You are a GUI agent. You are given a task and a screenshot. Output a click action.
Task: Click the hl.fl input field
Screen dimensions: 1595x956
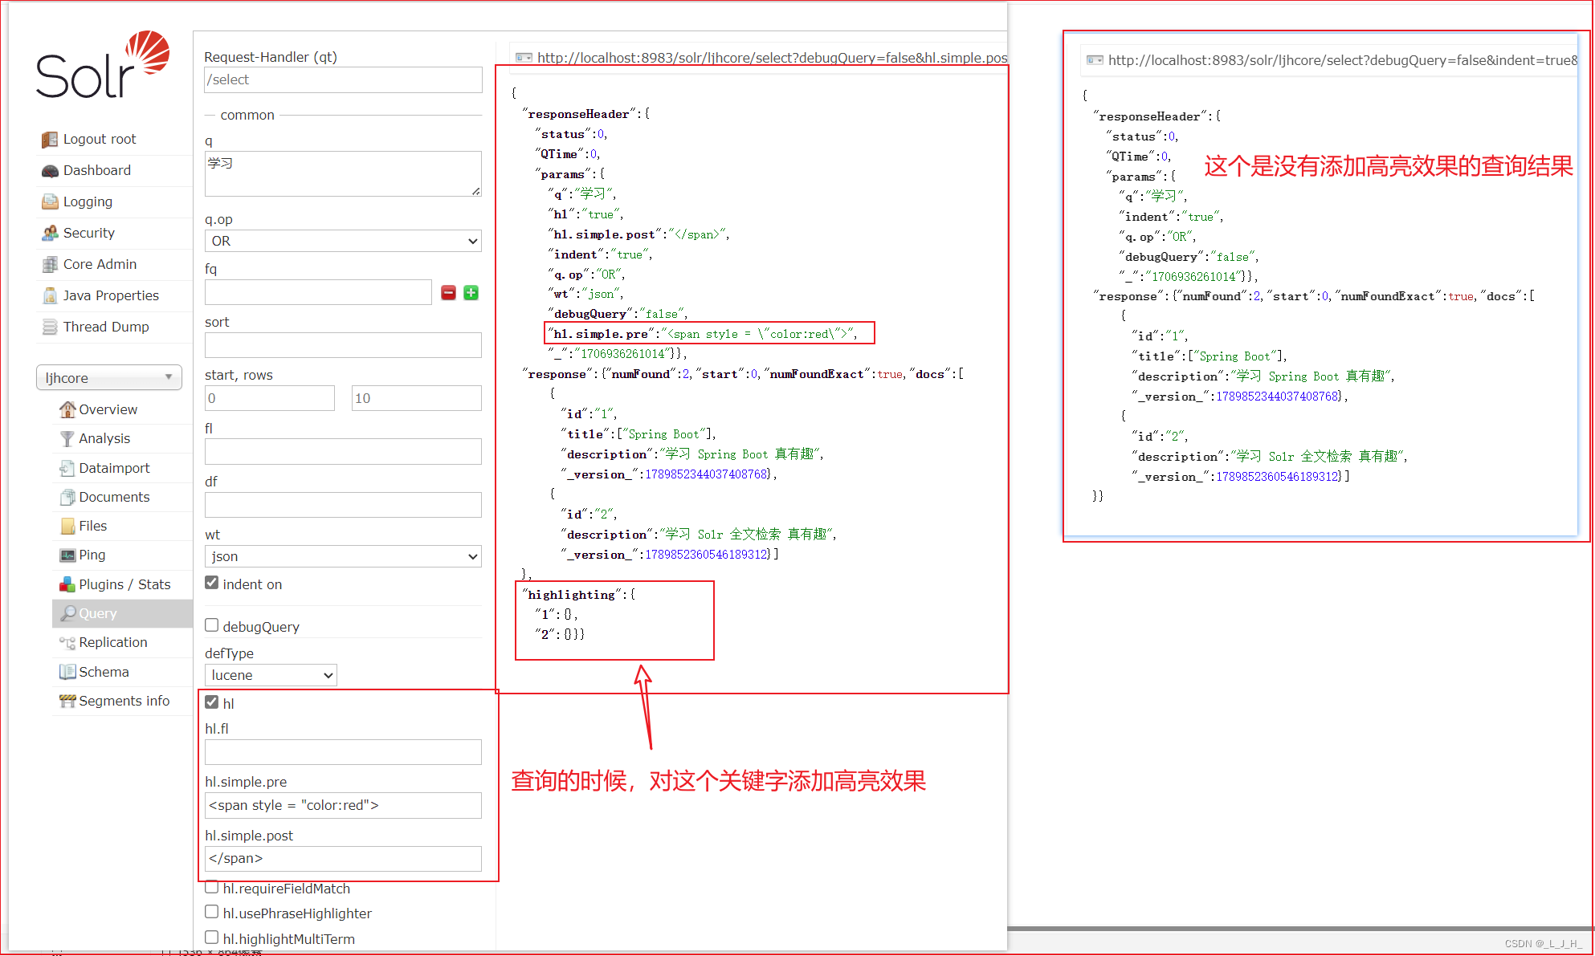click(343, 752)
